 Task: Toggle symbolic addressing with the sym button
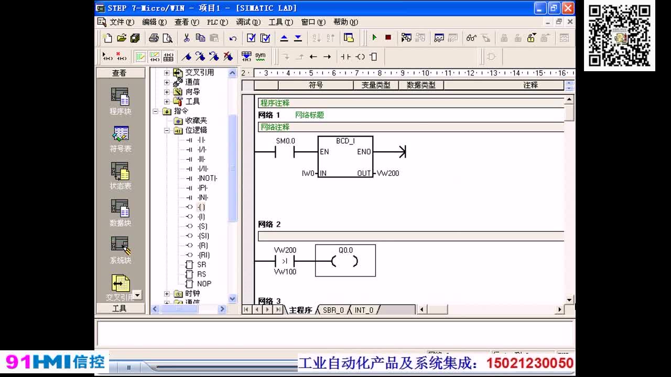260,56
